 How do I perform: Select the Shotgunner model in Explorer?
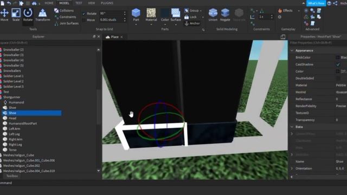pyautogui.click(x=11, y=97)
